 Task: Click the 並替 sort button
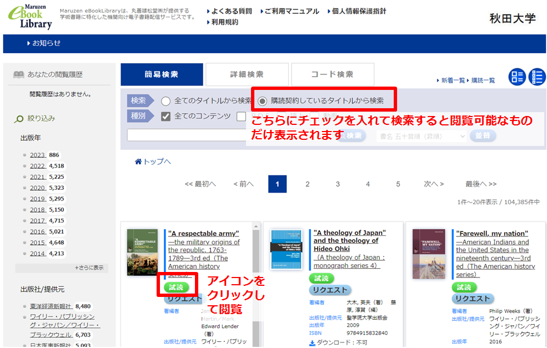pyautogui.click(x=483, y=135)
